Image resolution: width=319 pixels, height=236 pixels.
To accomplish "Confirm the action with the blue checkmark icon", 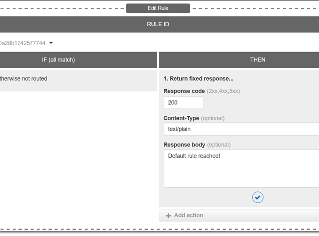I will (x=257, y=198).
